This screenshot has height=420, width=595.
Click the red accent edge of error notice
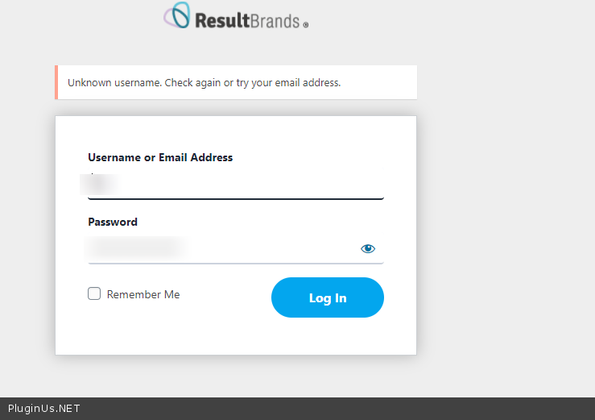click(56, 82)
